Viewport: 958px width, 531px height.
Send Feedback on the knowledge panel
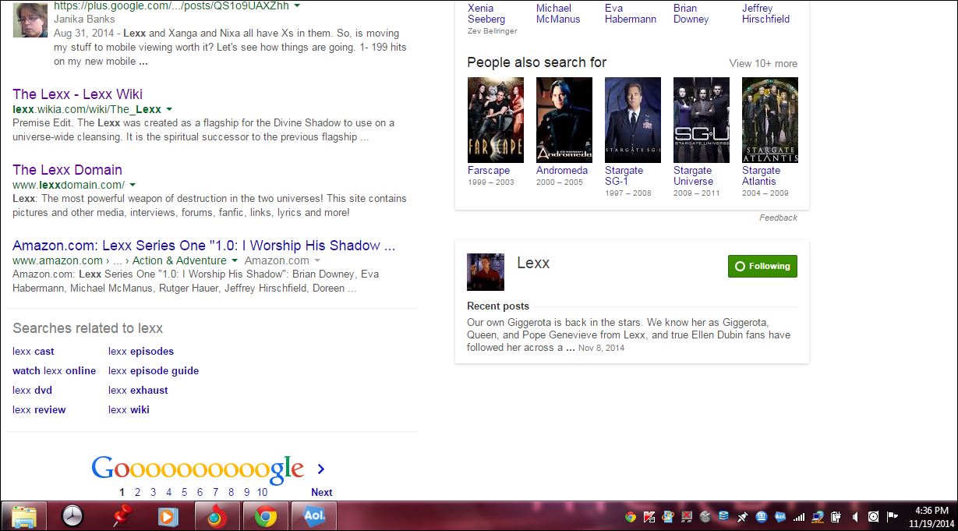(778, 218)
